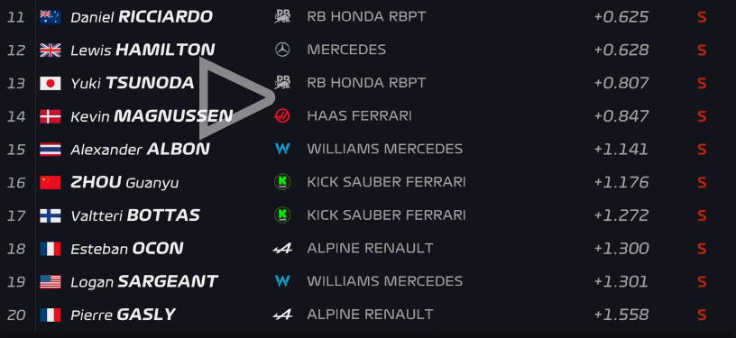The width and height of the screenshot is (736, 338).
Task: Click the Mercedes star logo icon
Action: (x=282, y=50)
